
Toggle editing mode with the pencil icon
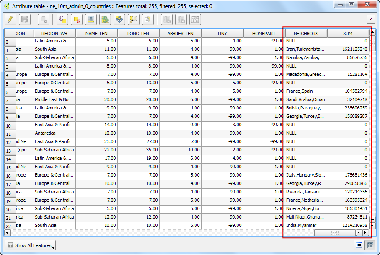(x=10, y=19)
